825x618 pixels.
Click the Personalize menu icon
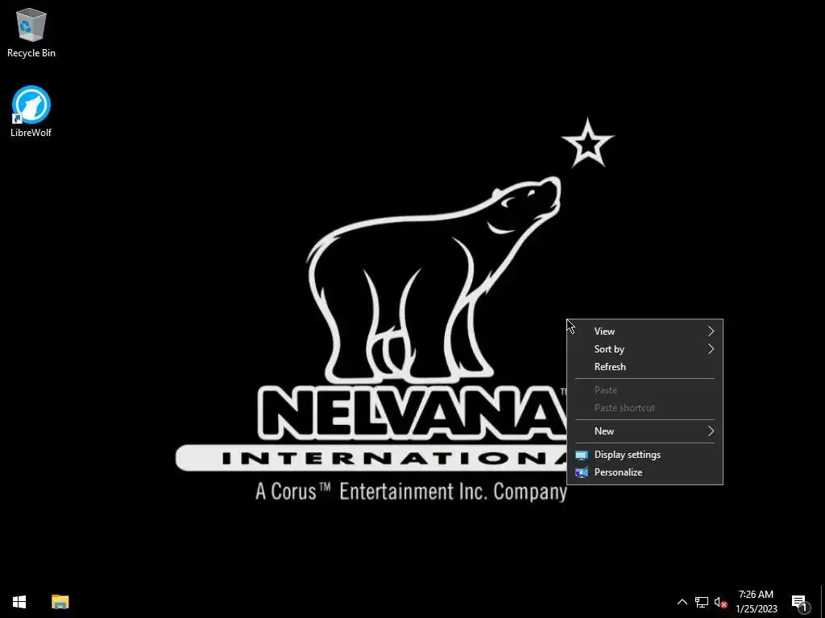pos(582,472)
